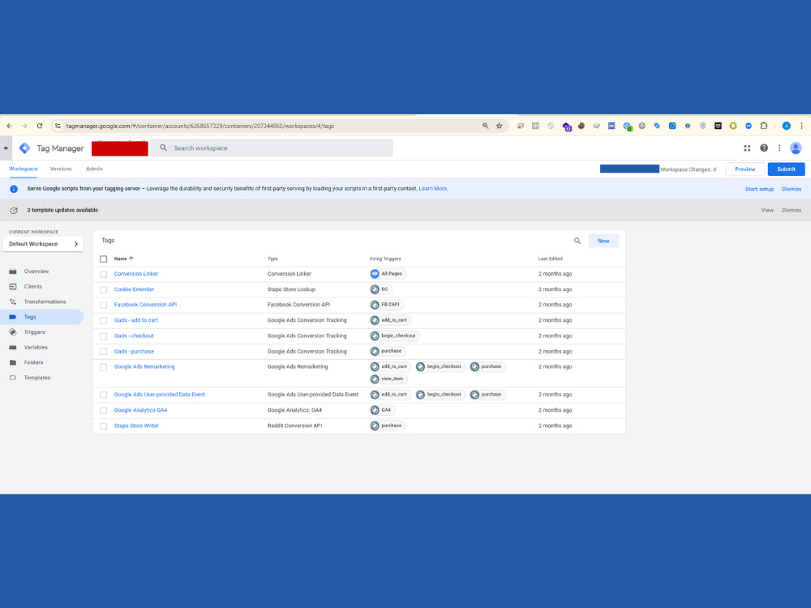
Task: Check the Stape Store Writer row checkbox
Action: tap(104, 426)
